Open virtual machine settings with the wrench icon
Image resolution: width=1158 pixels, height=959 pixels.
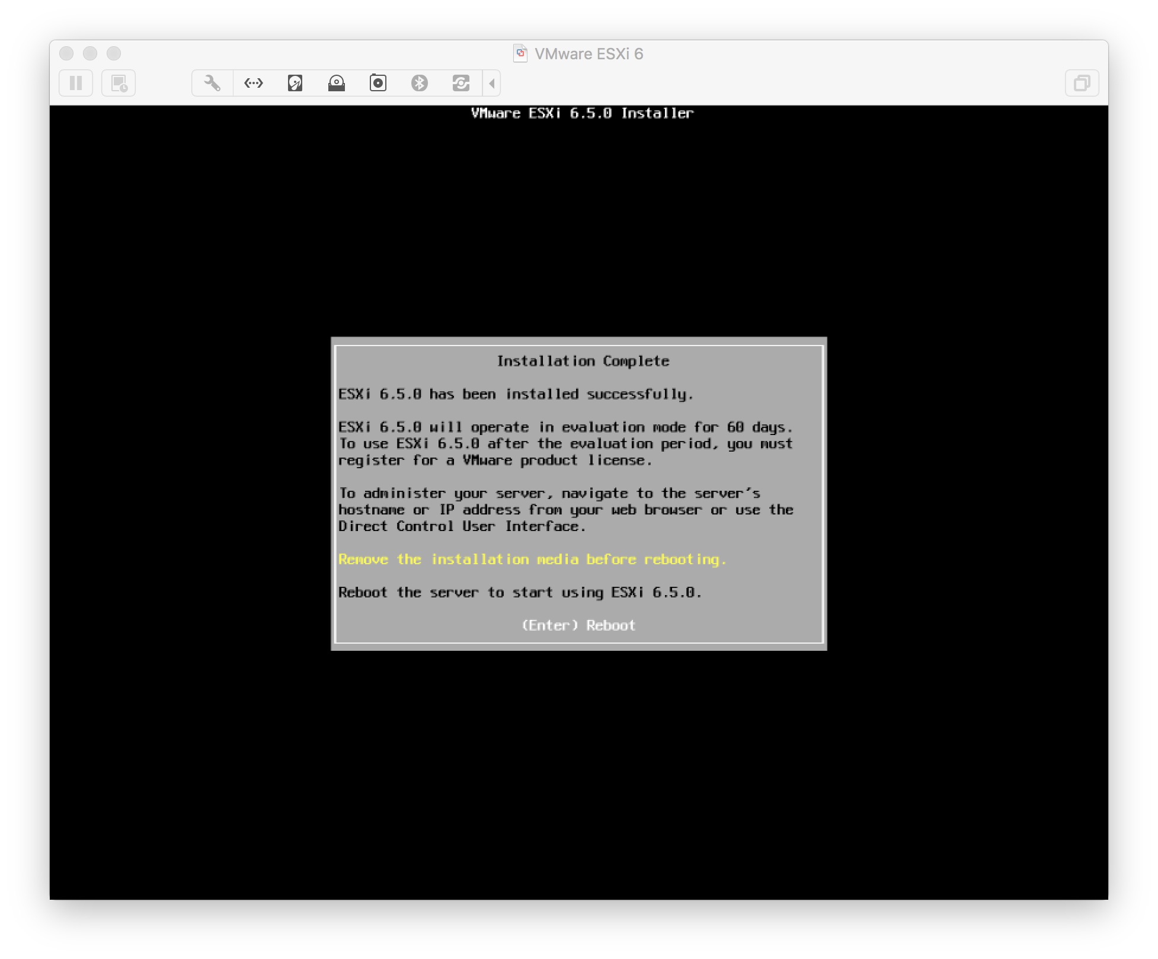(212, 83)
